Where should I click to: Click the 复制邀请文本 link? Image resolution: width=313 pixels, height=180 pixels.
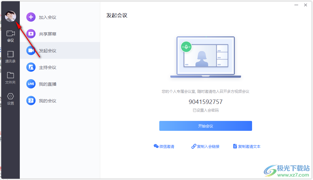(x=247, y=146)
